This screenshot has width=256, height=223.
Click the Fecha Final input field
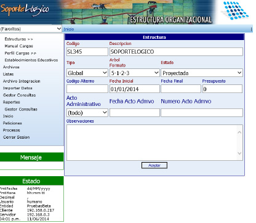181,89
